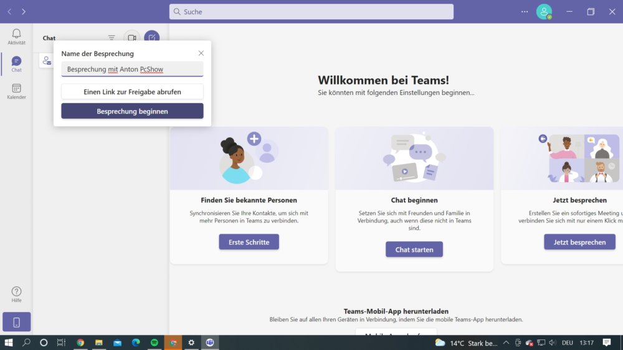Click the Erste Schritte button
The width and height of the screenshot is (623, 350).
click(x=249, y=242)
